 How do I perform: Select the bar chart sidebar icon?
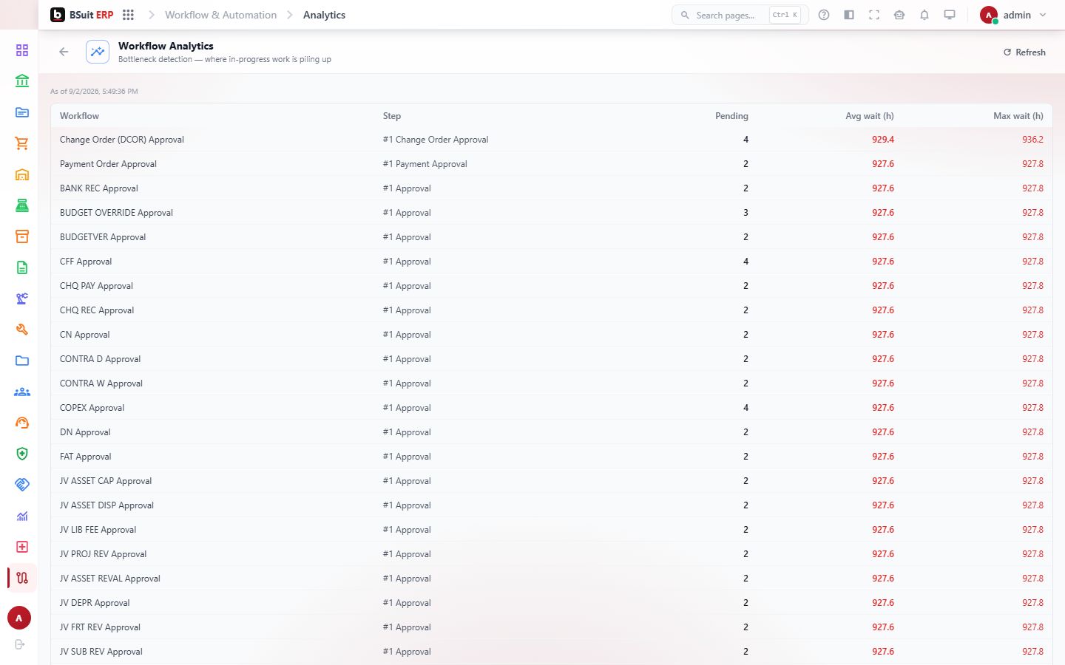(22, 516)
